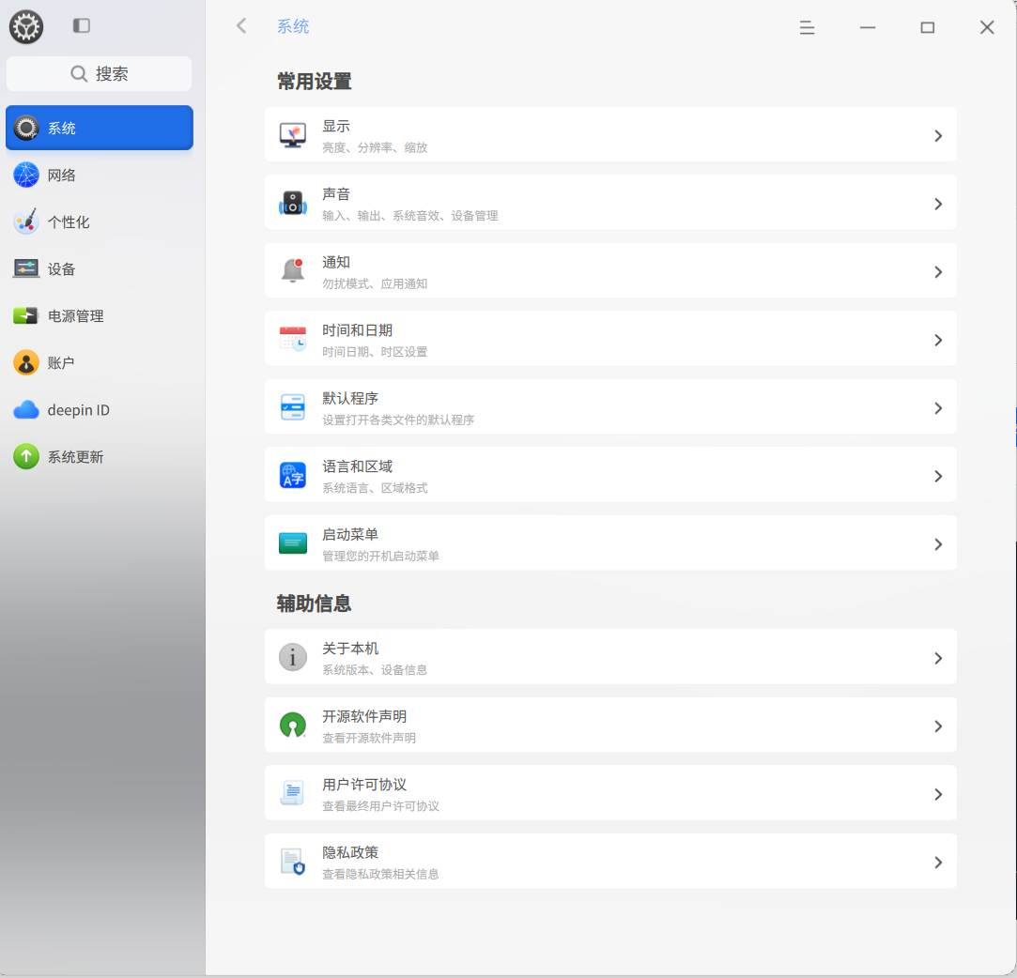Open the 电源管理 sidebar section
Image resolution: width=1017 pixels, height=978 pixels.
100,315
